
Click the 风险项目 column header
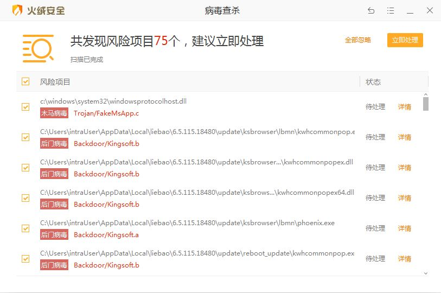tap(55, 82)
